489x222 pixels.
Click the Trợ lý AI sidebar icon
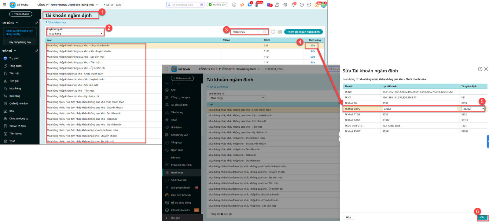(x=5, y=58)
